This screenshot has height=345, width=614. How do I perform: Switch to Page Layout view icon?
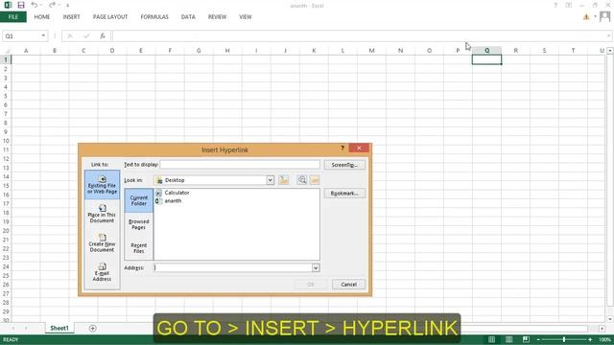508,339
